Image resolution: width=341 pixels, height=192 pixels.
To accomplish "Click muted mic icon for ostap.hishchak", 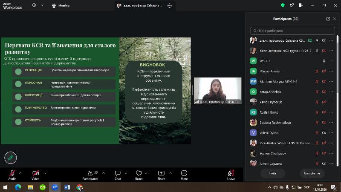I will pyautogui.click(x=317, y=92).
